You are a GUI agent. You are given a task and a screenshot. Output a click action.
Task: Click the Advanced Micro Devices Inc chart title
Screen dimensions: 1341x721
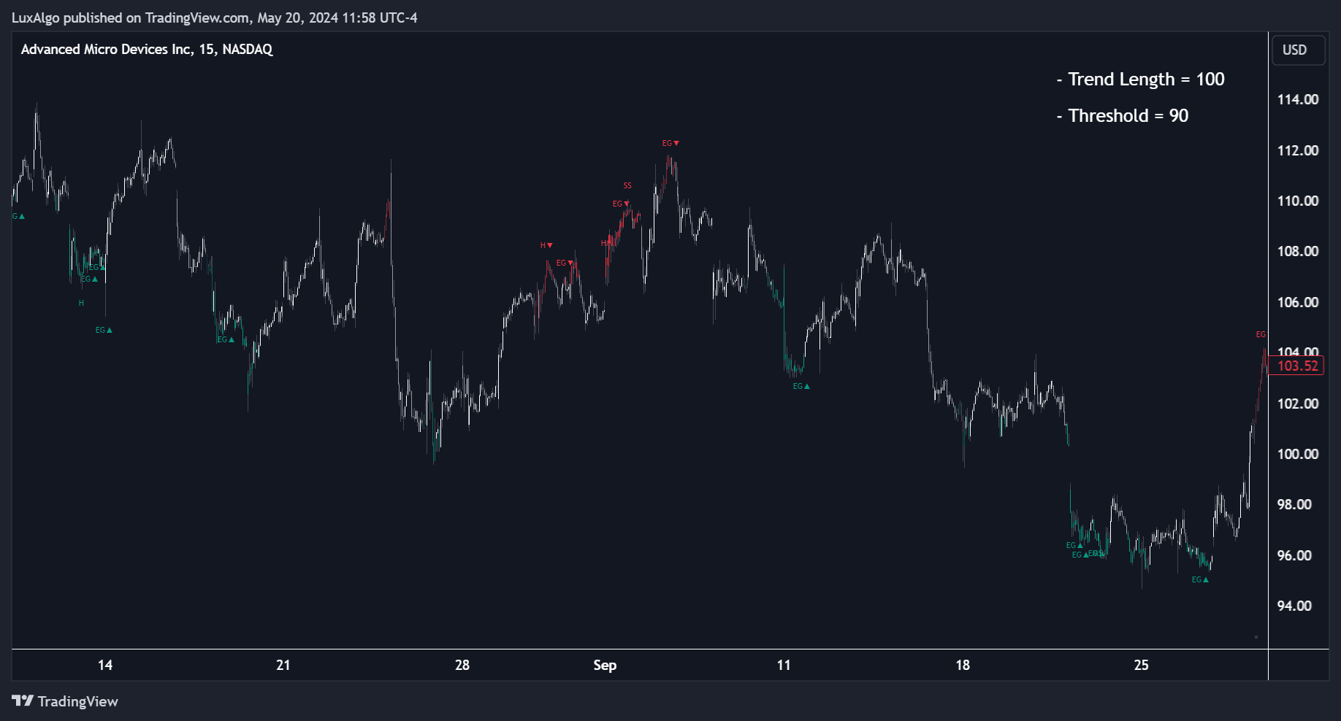pos(147,49)
